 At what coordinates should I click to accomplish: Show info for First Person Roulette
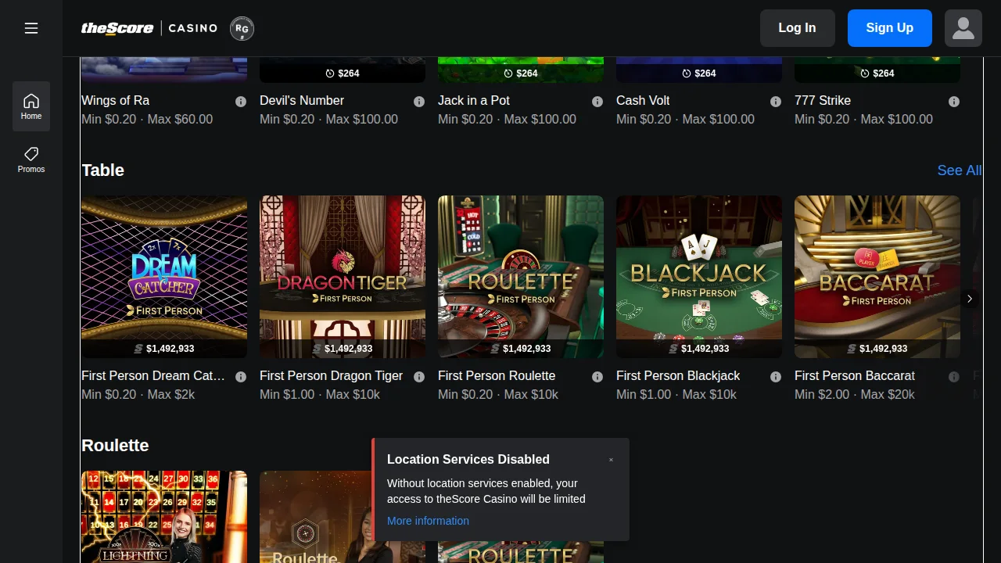tap(597, 377)
